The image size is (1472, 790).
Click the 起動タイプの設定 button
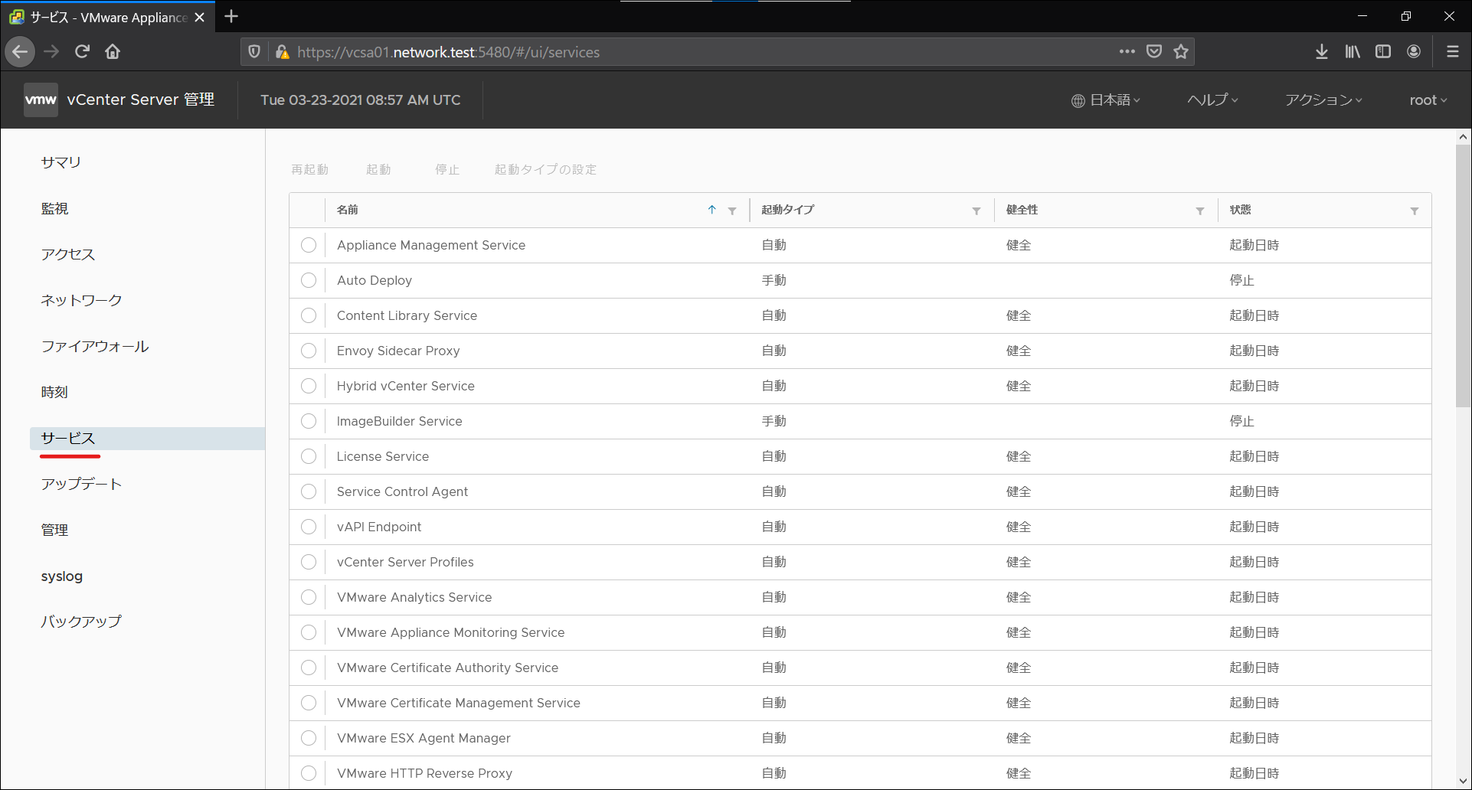[x=545, y=169]
